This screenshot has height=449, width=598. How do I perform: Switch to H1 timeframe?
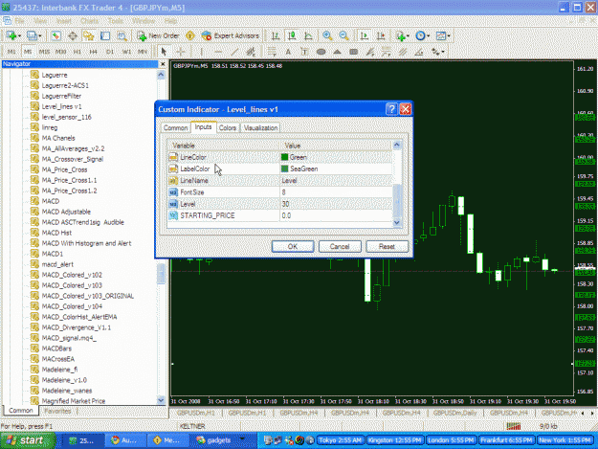click(x=78, y=52)
